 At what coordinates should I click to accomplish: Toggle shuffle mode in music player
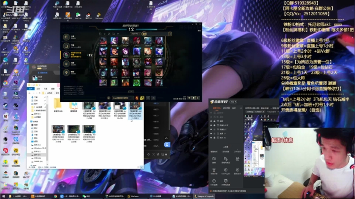click(153, 155)
